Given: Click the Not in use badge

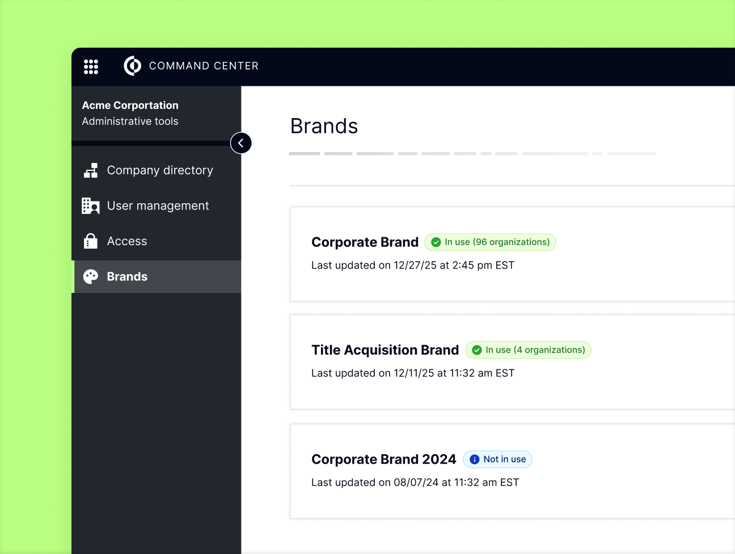Looking at the screenshot, I should (497, 459).
